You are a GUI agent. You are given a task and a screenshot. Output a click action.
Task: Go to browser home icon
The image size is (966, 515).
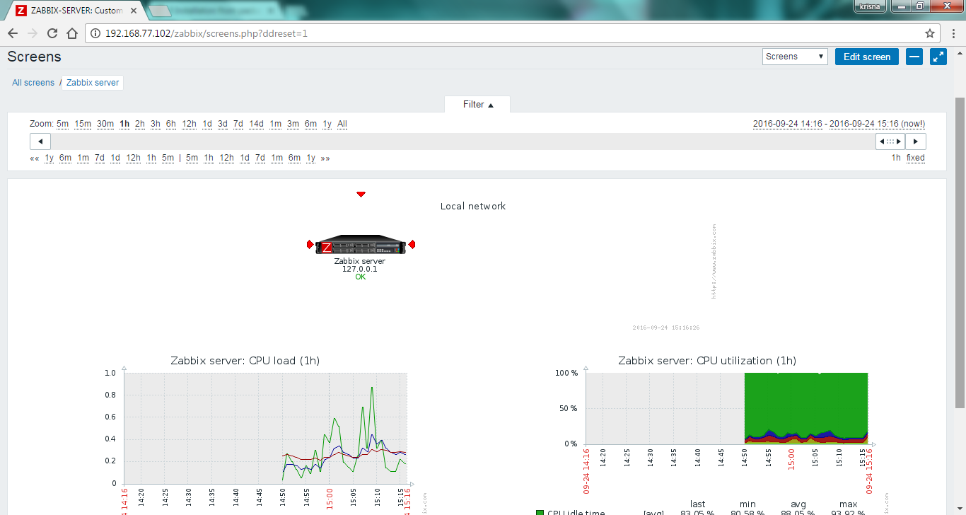point(71,33)
